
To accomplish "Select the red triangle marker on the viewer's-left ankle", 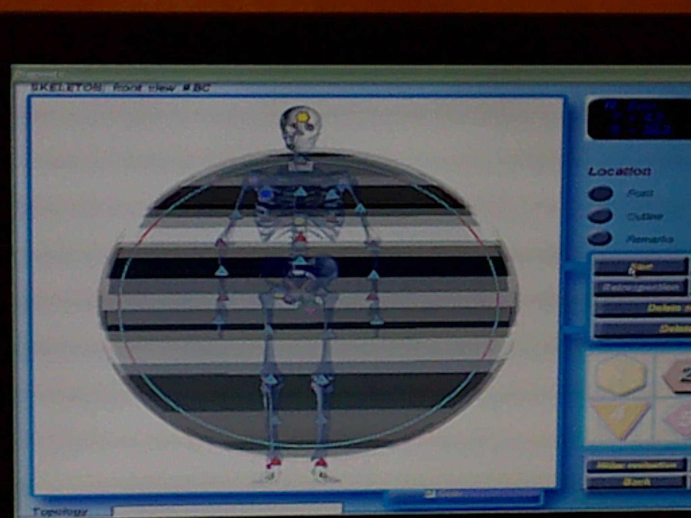I will (x=275, y=461).
